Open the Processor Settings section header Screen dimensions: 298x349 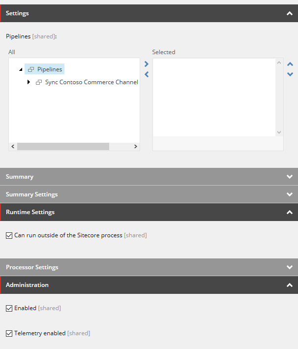(149, 267)
